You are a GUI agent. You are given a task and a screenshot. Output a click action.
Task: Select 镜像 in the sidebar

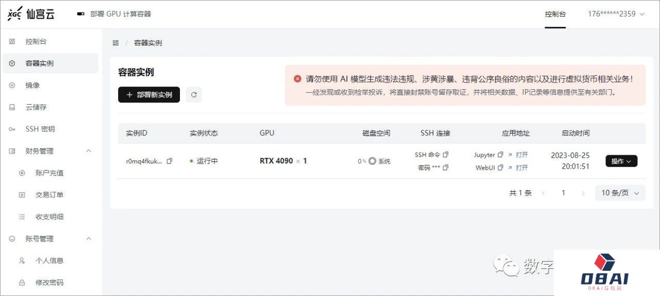tap(32, 85)
